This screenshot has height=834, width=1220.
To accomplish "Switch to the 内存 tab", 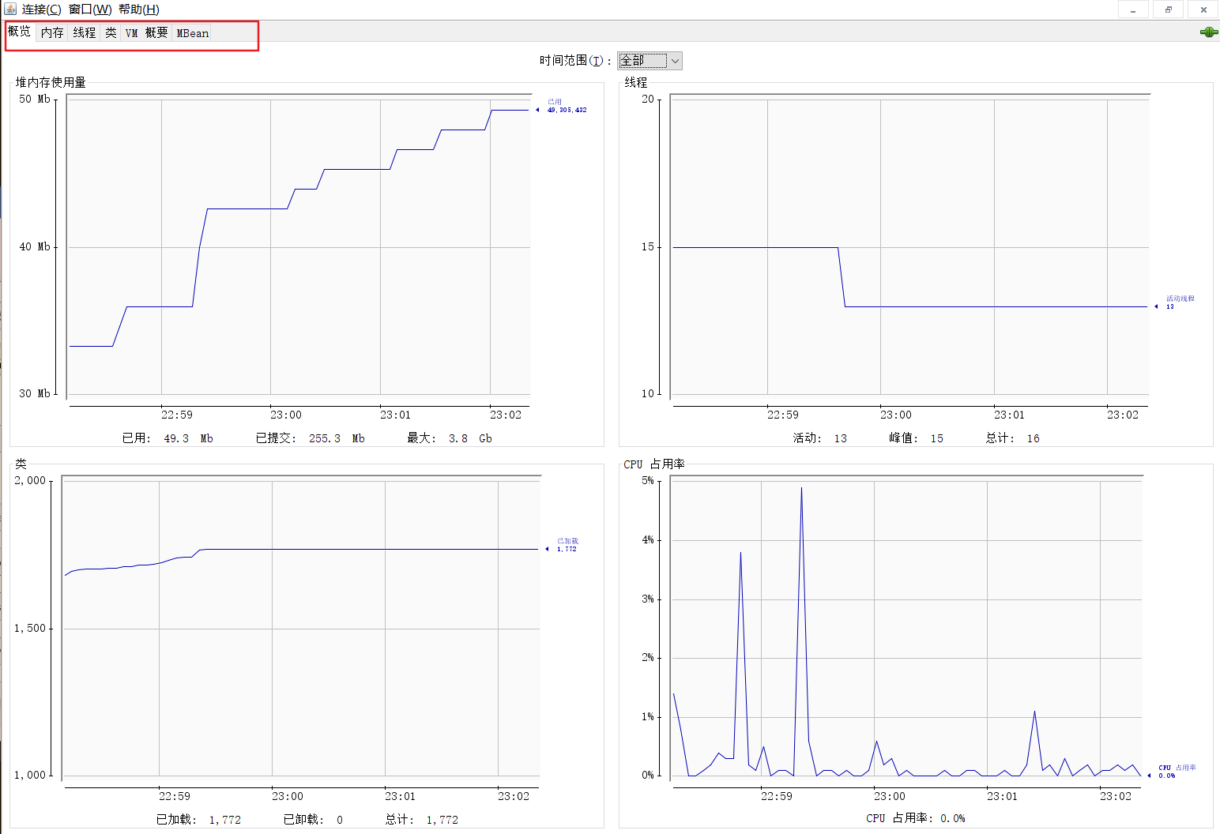I will 52,32.
